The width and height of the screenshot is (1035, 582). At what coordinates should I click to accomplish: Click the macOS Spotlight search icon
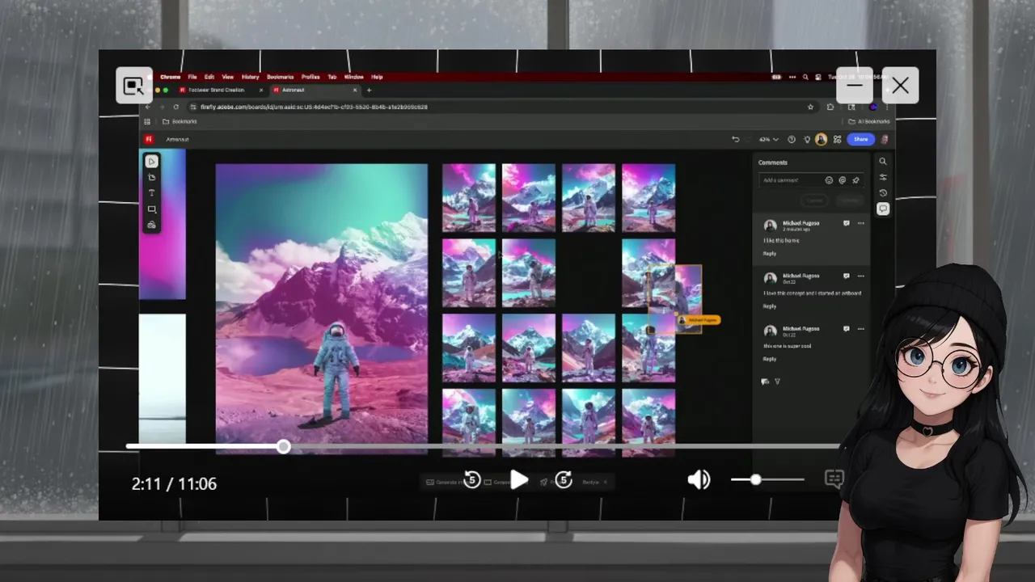point(805,77)
